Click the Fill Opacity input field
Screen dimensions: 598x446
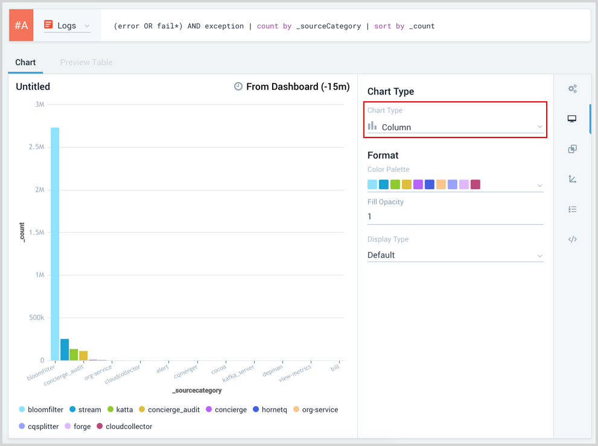[x=456, y=217]
